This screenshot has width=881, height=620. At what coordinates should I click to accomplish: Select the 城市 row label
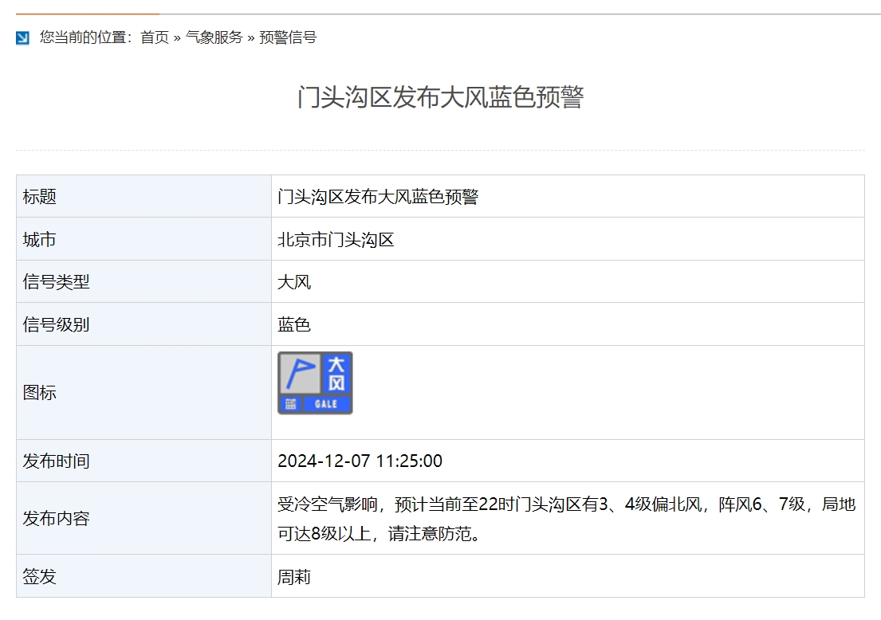pos(39,239)
